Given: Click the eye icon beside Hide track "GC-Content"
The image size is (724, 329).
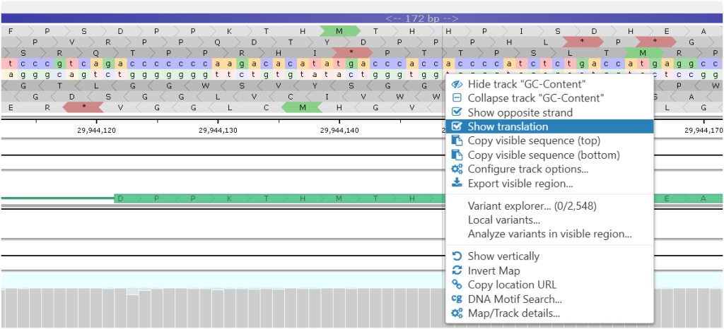Looking at the screenshot, I should point(457,85).
